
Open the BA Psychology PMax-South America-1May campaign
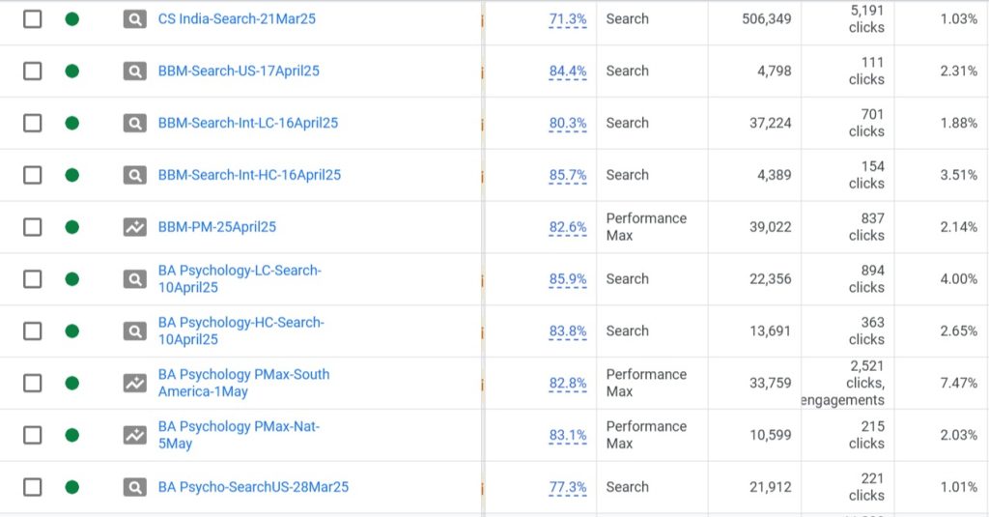click(x=243, y=384)
